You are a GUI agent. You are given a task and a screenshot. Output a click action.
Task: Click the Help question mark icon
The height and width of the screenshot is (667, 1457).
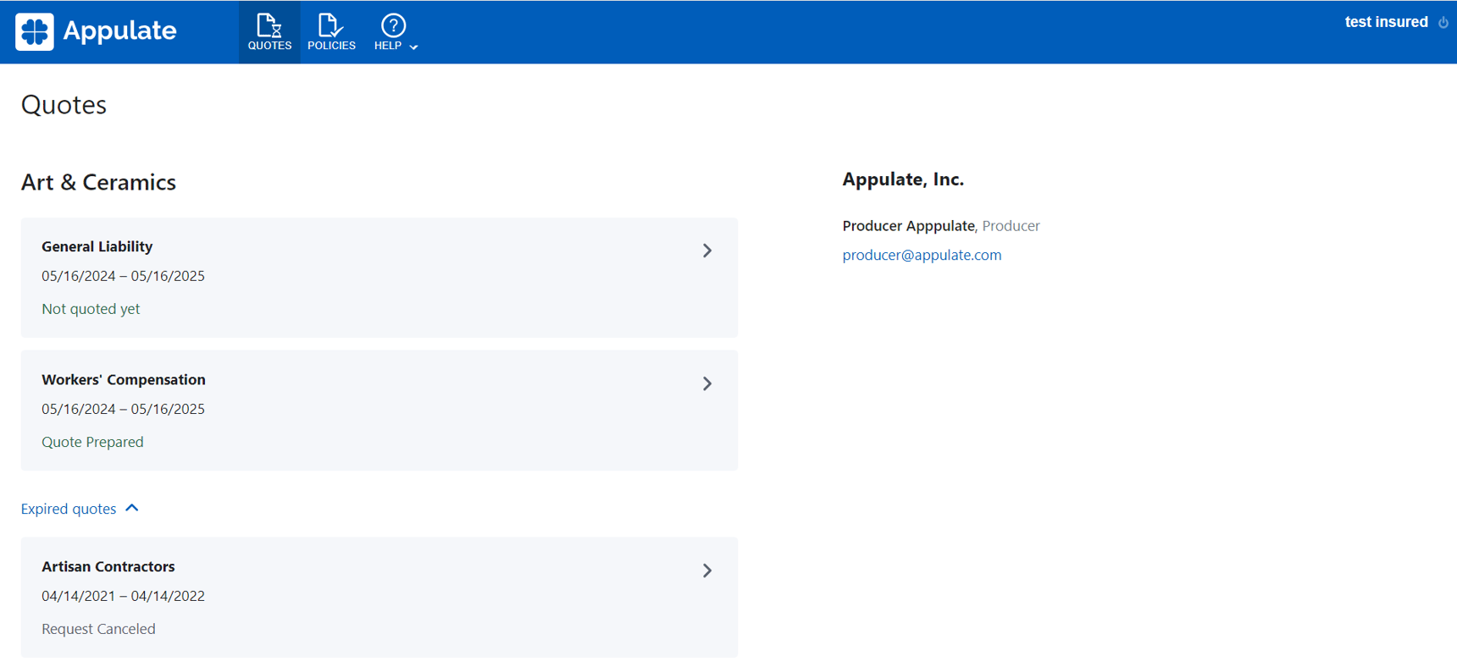[393, 25]
